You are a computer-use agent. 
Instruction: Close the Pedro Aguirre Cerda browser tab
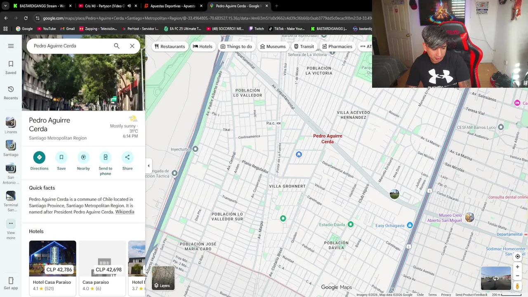266,6
